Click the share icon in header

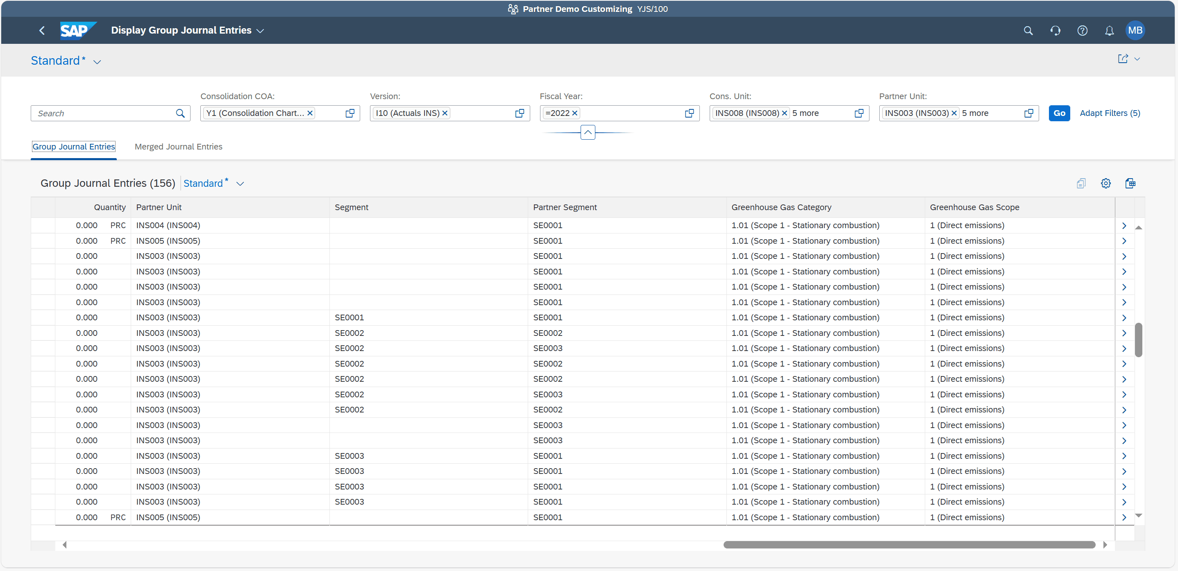pos(1123,59)
